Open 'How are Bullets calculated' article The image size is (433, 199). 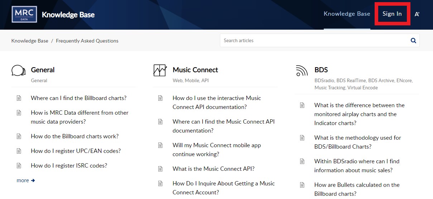click(x=357, y=189)
